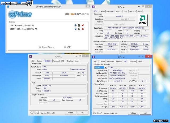170x123 pixels.
Task: Select About tab in Mainboard CPU-Z window
Action: pyautogui.click(x=77, y=61)
